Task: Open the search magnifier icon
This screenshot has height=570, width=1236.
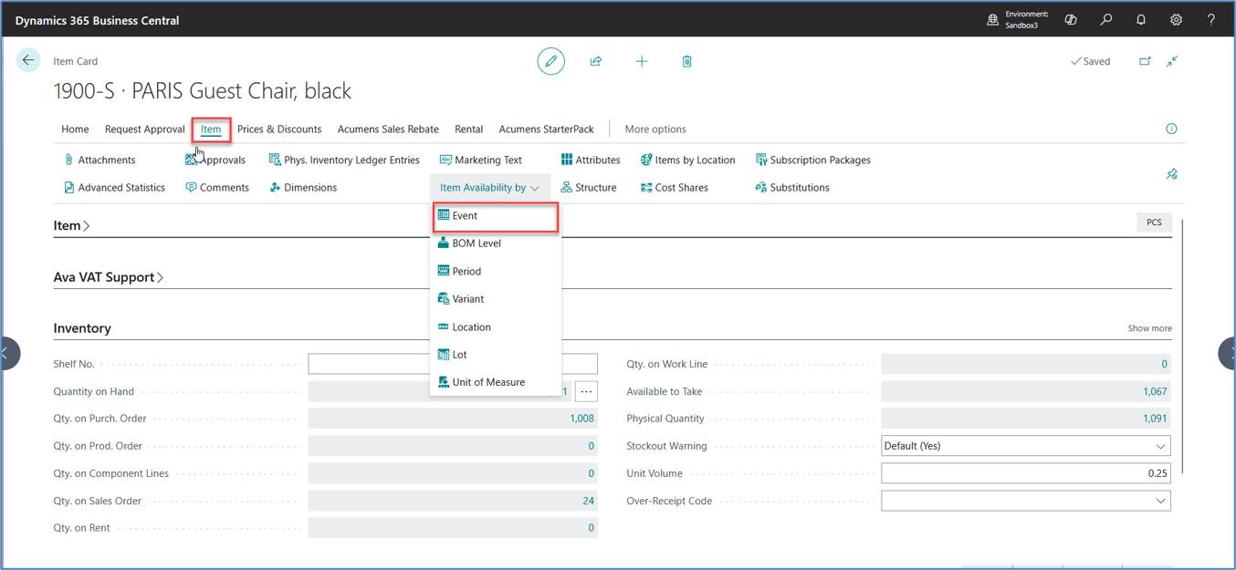Action: coord(1106,19)
